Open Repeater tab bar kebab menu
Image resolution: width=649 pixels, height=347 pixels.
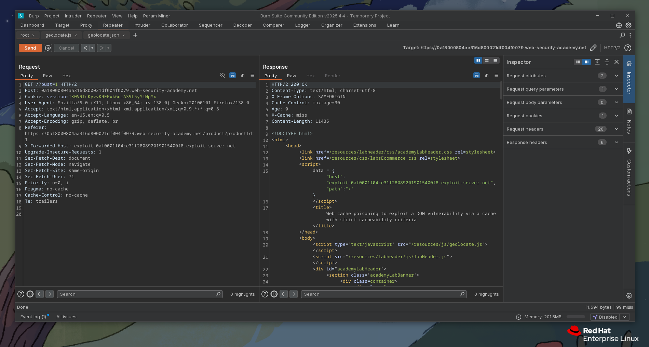(630, 35)
